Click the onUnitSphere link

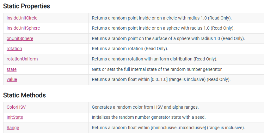coord(20,38)
